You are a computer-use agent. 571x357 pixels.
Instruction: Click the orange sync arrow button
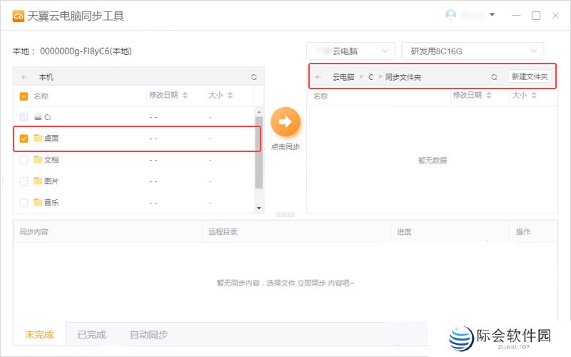tap(285, 121)
